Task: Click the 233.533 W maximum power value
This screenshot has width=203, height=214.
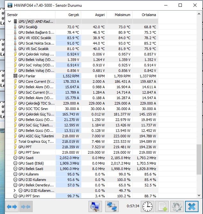Action: 122,141
